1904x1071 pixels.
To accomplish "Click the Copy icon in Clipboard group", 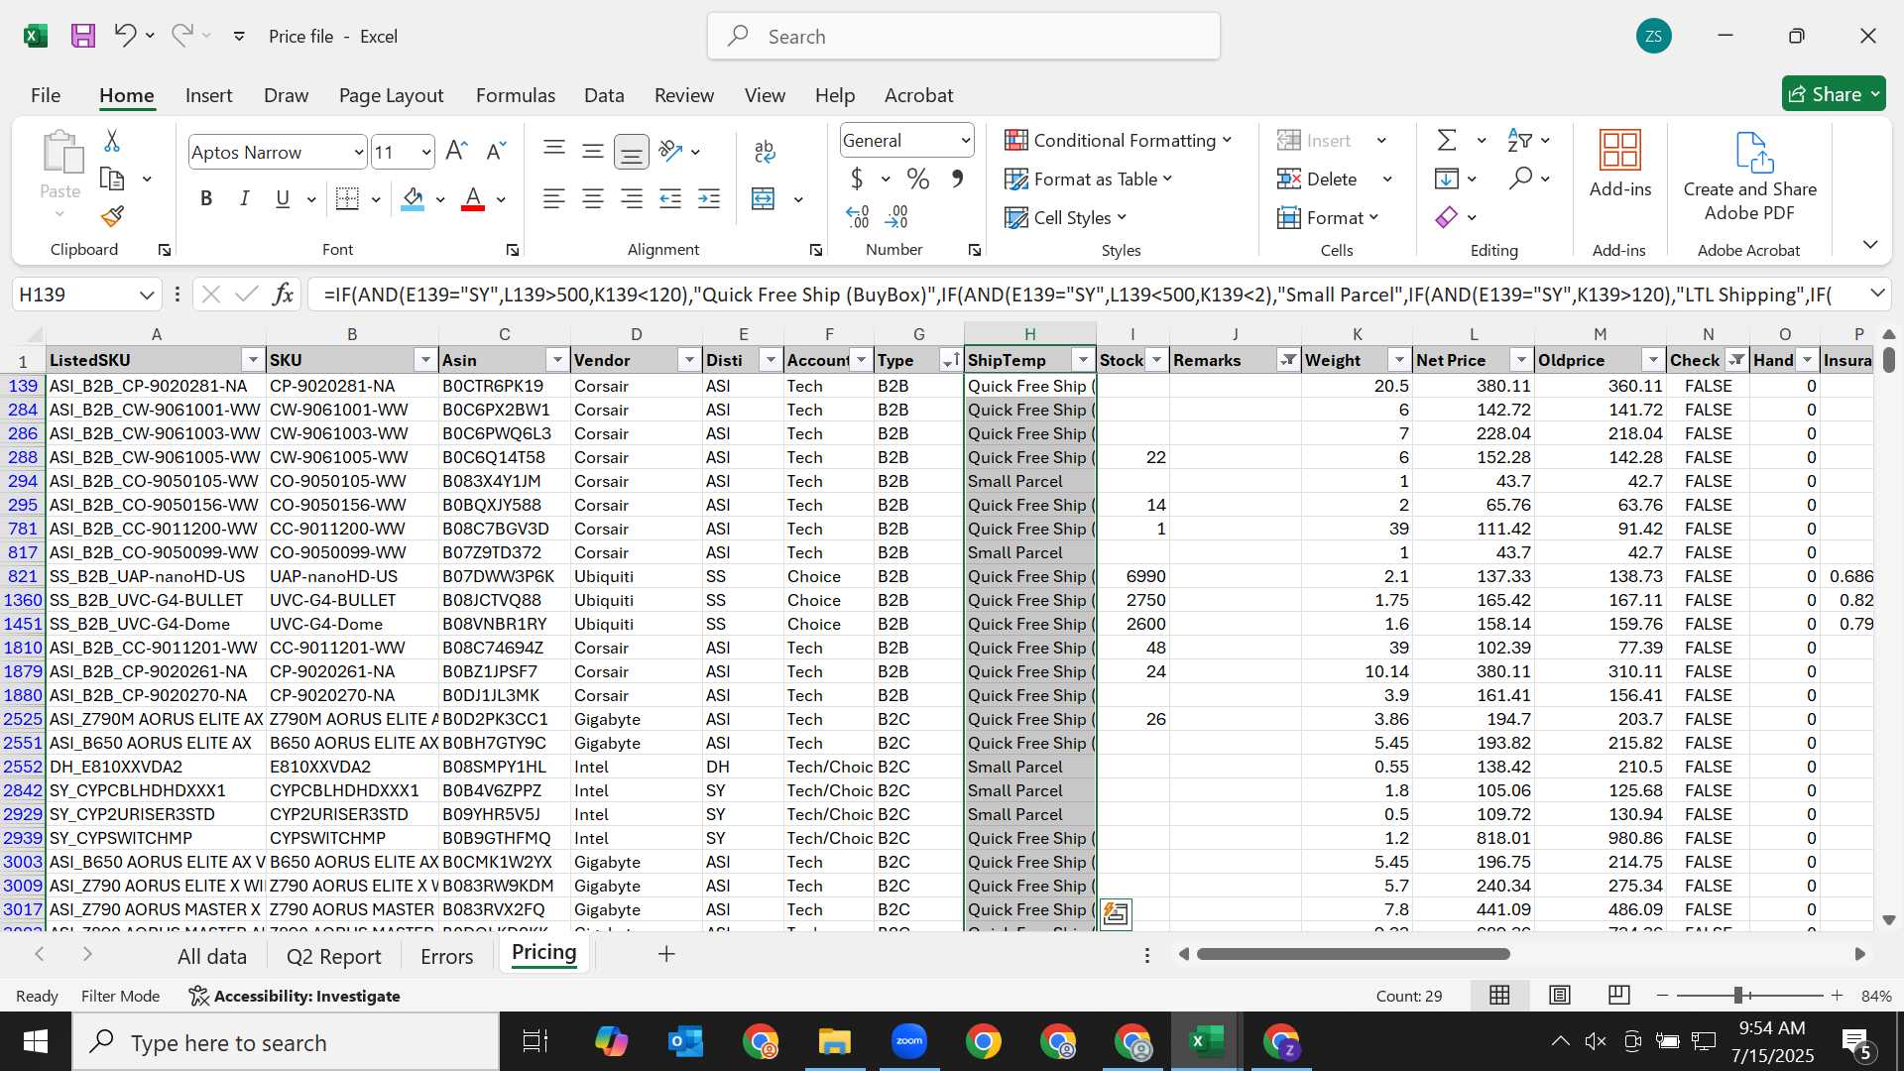I will (112, 179).
